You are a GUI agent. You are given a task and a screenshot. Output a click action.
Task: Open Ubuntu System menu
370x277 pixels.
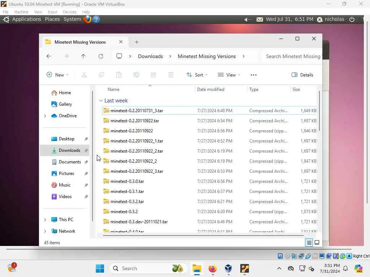[72, 19]
